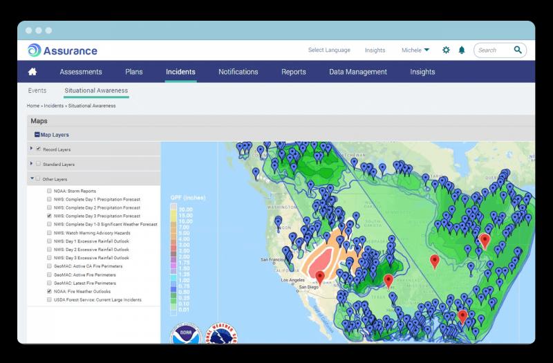Toggle the Standard Layers checkbox
The width and height of the screenshot is (553, 363).
click(39, 164)
